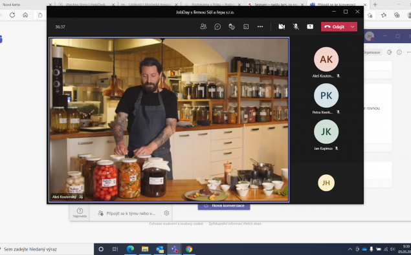The height and width of the screenshot is (255, 411).
Task: Open the meeting chat panel
Action: point(217,26)
